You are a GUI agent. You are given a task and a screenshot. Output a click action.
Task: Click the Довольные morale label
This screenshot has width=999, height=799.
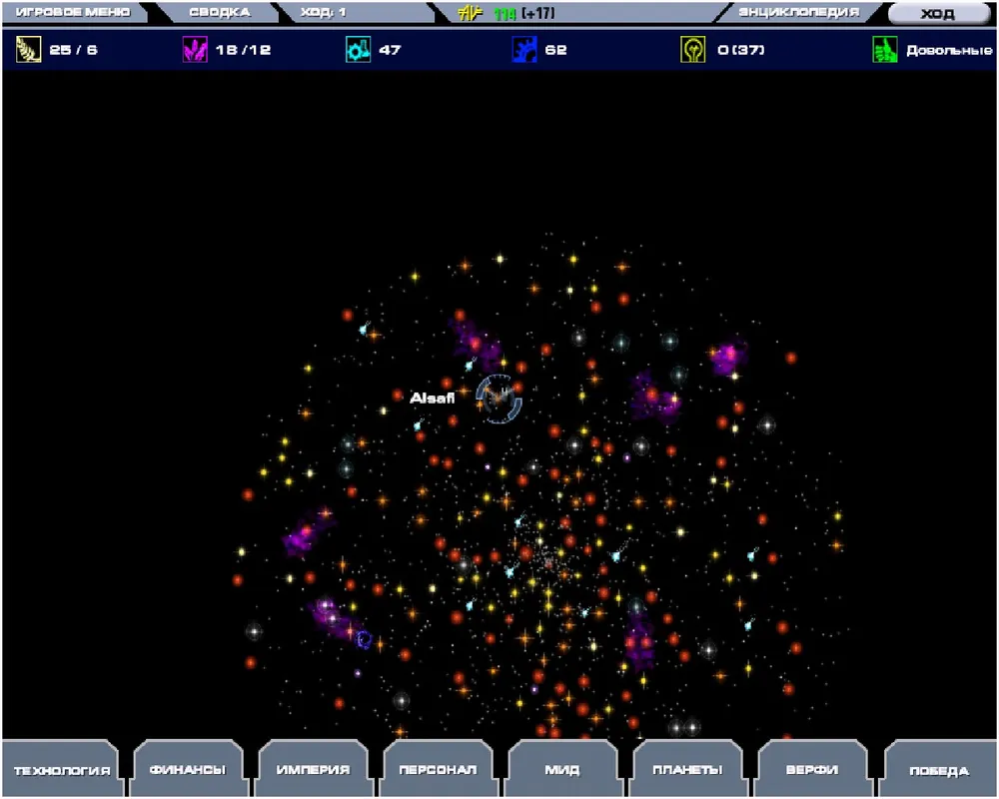[x=949, y=50]
